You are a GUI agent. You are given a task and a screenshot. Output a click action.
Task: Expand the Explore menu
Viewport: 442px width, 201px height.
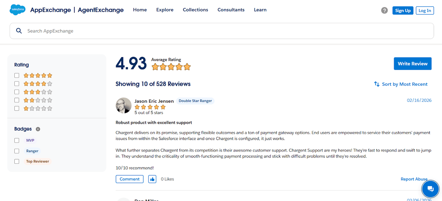click(165, 10)
